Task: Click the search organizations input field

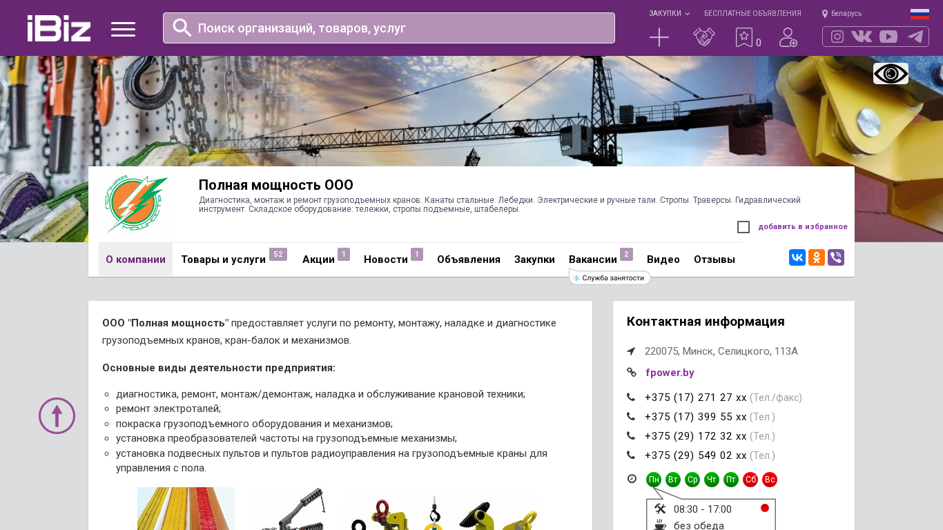Action: point(389,28)
